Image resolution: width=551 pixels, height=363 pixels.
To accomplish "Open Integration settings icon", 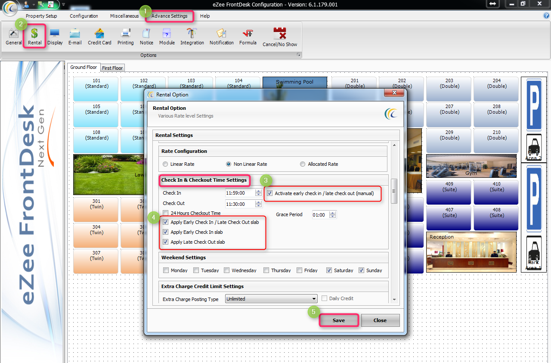I will pyautogui.click(x=192, y=37).
